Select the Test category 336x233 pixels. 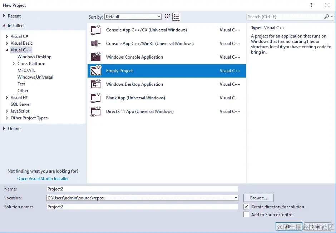(x=21, y=84)
